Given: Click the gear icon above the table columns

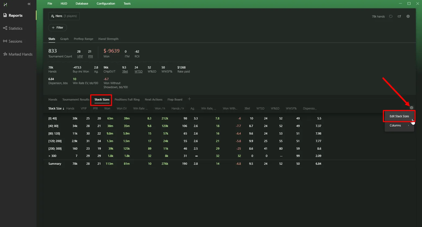Looking at the screenshot, I should tap(411, 108).
